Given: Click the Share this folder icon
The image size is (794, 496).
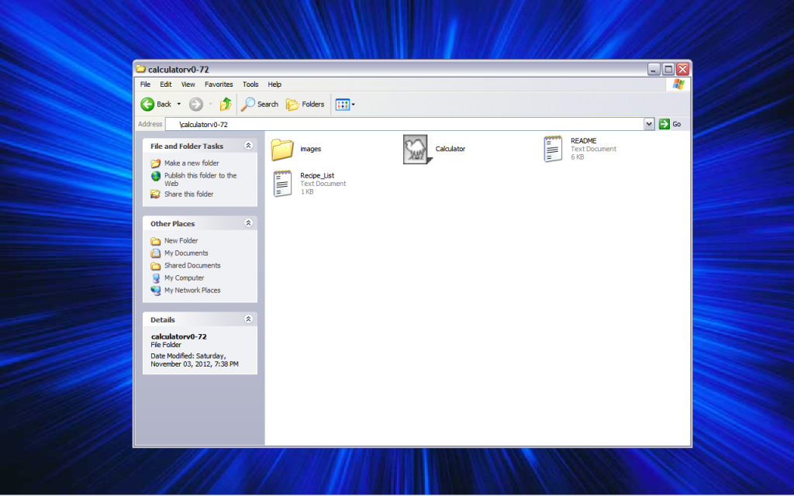Looking at the screenshot, I should [x=155, y=194].
